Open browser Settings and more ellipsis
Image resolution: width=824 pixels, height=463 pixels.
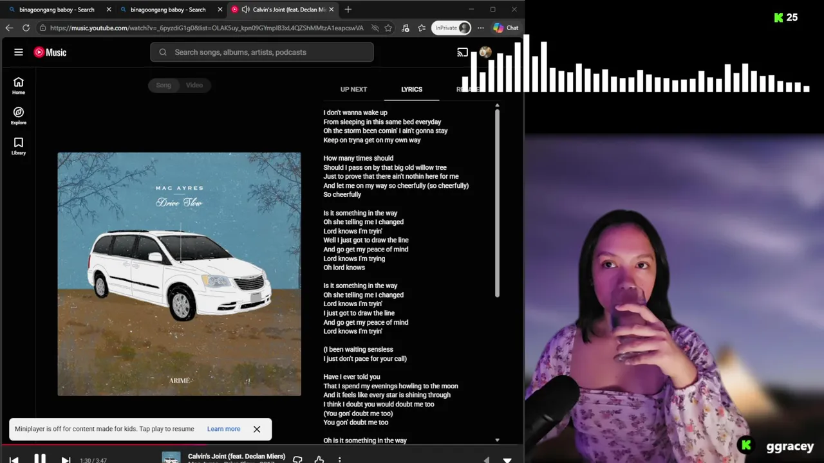(x=480, y=28)
